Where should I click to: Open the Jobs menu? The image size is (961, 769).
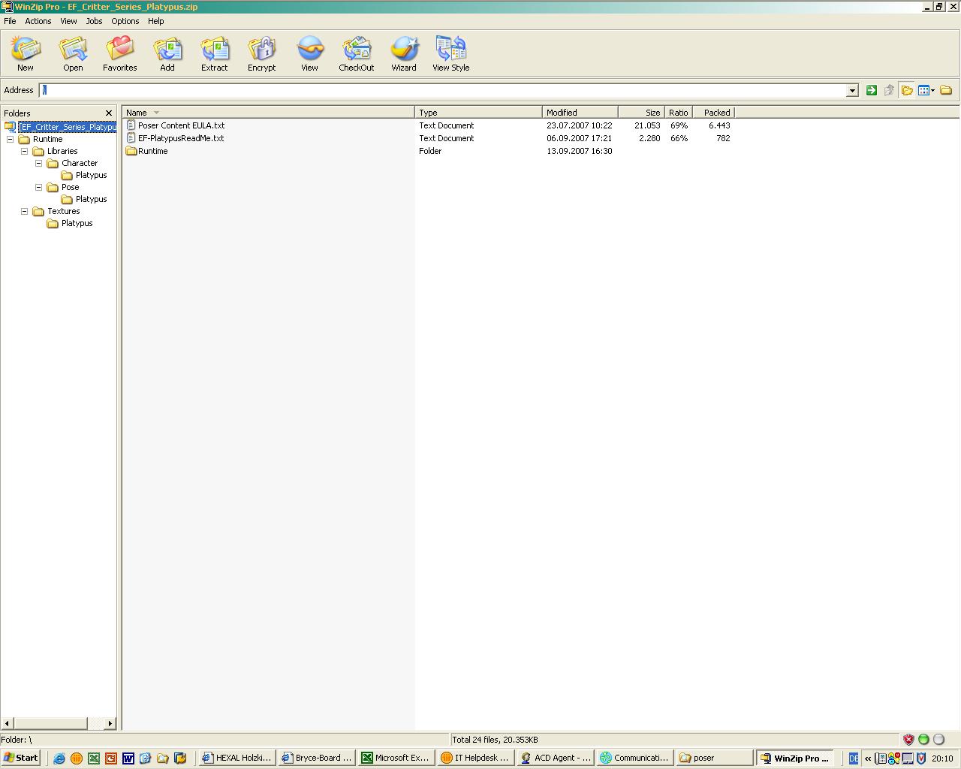94,21
